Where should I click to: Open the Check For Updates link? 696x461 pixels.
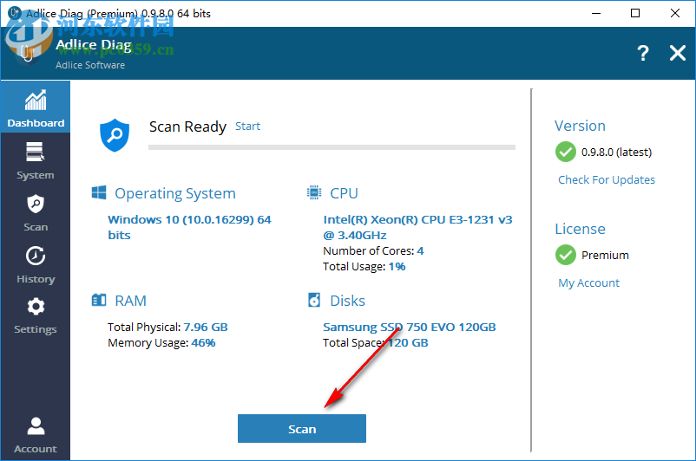tap(607, 180)
